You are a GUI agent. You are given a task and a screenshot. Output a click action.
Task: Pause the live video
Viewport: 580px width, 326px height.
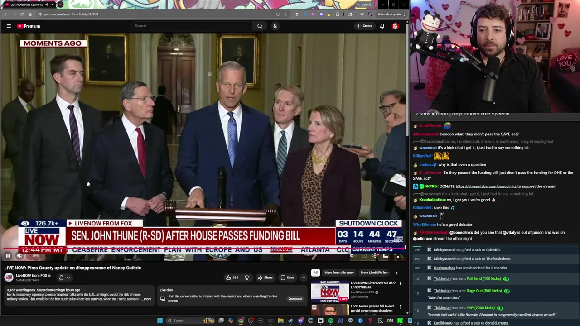pos(8,256)
